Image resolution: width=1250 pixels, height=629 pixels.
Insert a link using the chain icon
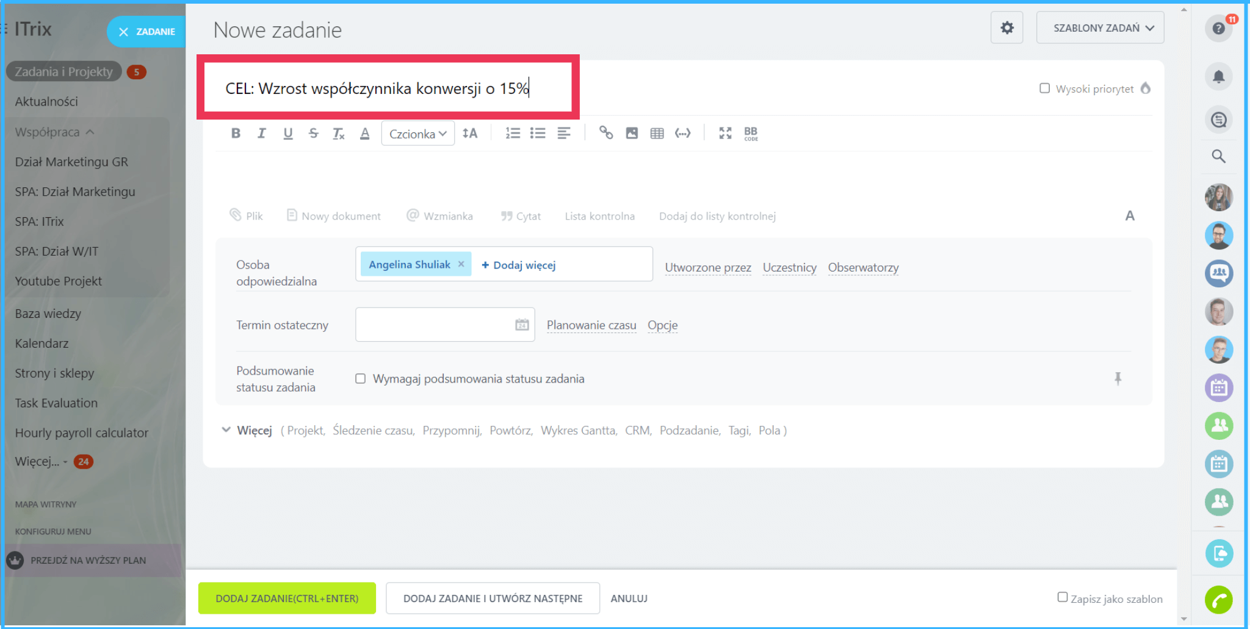pos(605,133)
